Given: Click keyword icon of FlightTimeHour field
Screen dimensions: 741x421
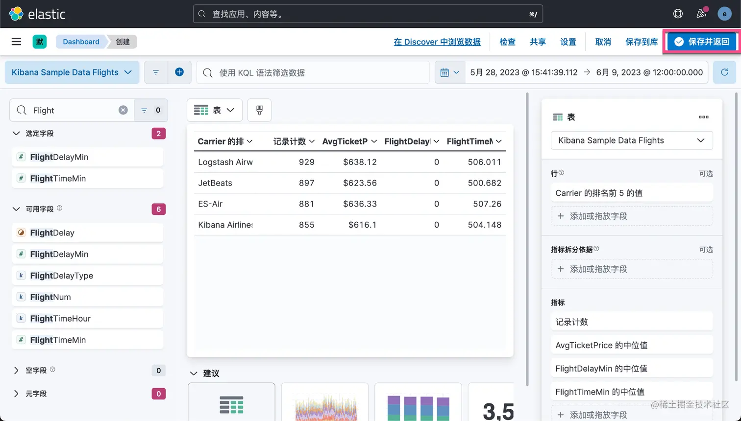Looking at the screenshot, I should pyautogui.click(x=21, y=318).
